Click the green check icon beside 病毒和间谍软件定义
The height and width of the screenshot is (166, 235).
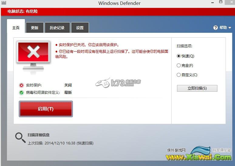coord(22,93)
